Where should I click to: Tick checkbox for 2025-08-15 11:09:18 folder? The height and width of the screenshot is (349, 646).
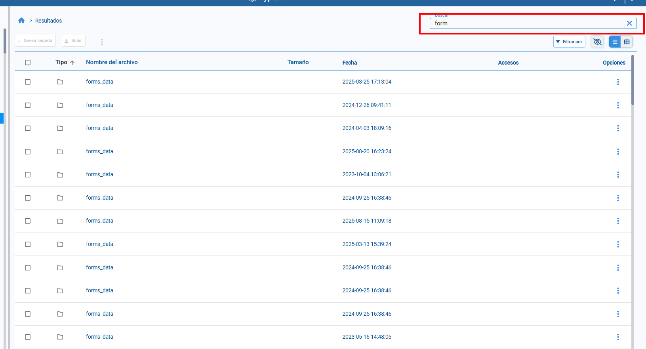click(x=28, y=221)
